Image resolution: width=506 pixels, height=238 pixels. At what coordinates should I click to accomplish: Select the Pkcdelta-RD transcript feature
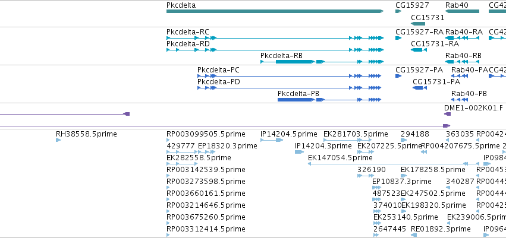click(x=275, y=50)
